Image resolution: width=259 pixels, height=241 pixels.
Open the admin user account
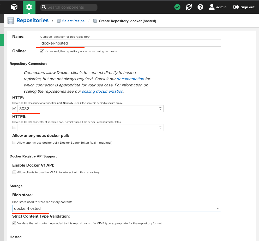pyautogui.click(x=218, y=7)
